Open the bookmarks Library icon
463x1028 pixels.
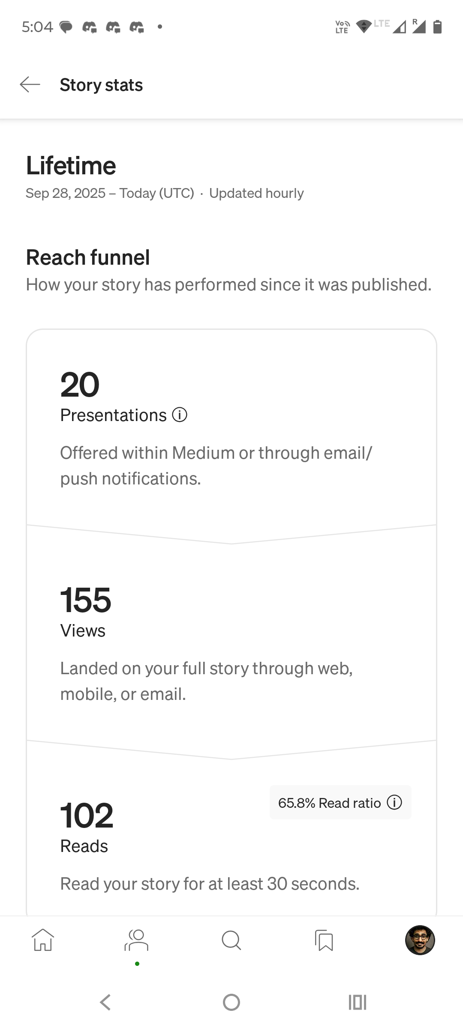325,940
